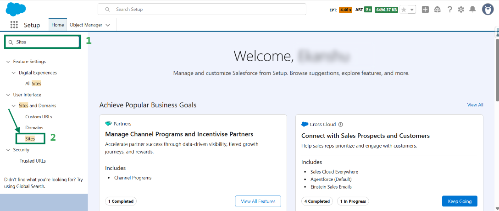Collapse the User Interface section

point(8,95)
